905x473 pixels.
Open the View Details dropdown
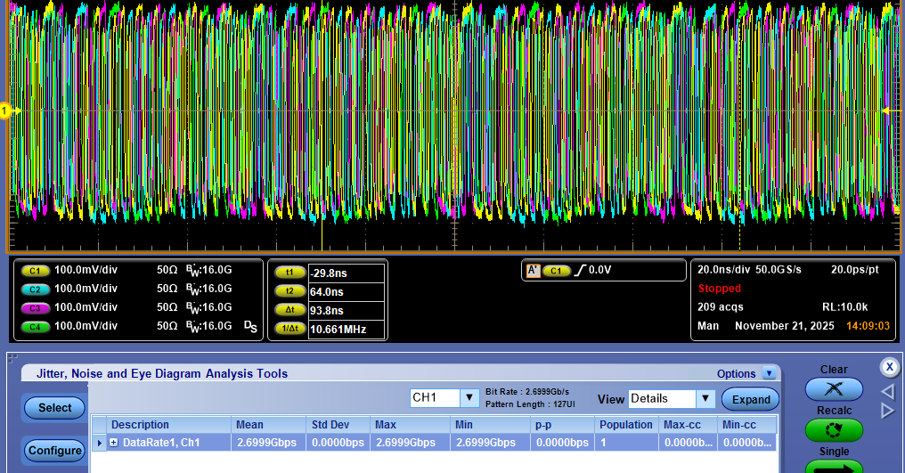coord(705,398)
